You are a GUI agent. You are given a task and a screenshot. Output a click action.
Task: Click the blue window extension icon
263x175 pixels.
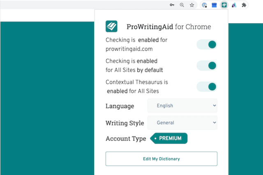214,5
